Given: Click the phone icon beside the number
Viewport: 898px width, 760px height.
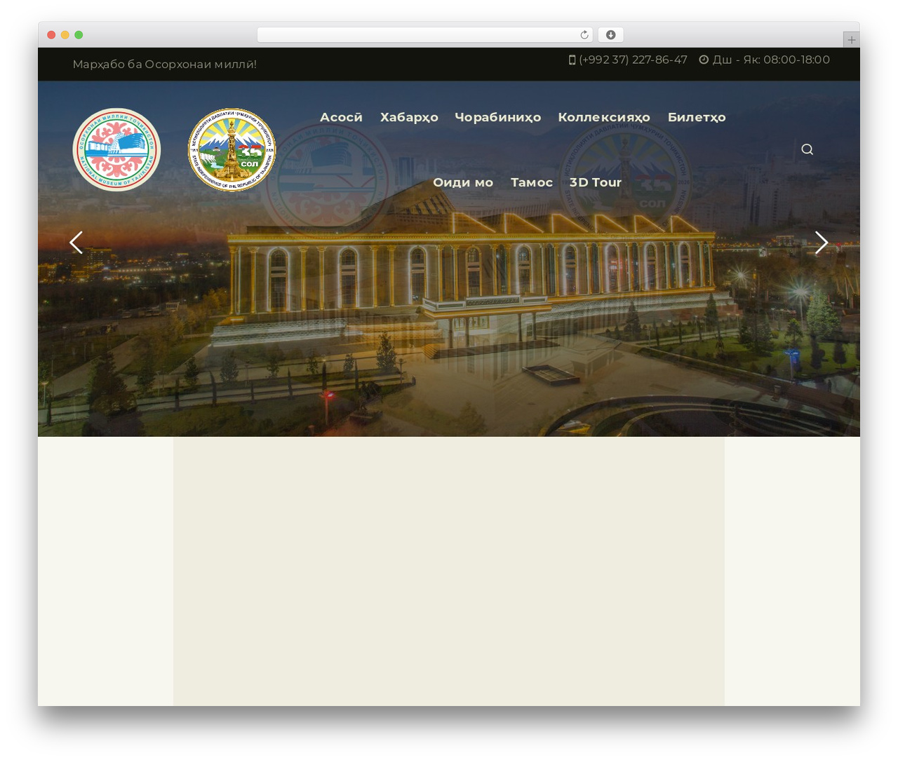Looking at the screenshot, I should coord(572,60).
